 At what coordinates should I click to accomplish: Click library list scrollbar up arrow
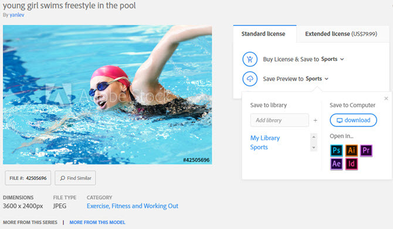pos(314,136)
